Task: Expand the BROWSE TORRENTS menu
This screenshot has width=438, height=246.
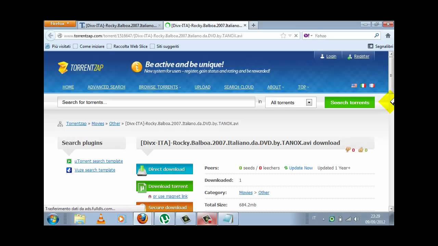Action: (x=160, y=87)
